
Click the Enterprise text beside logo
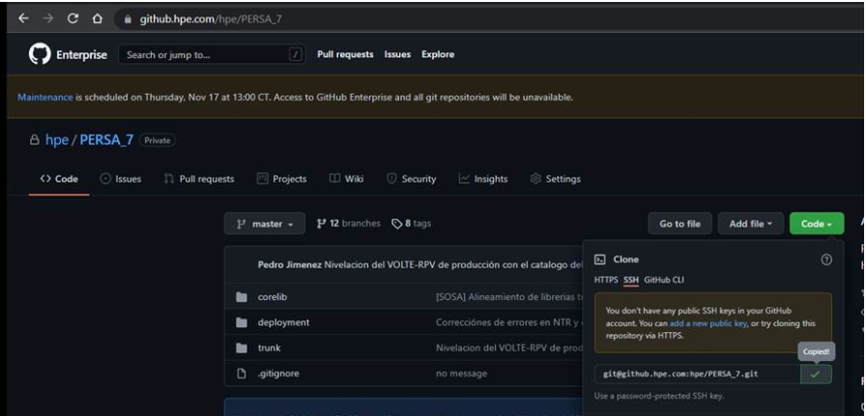point(82,55)
